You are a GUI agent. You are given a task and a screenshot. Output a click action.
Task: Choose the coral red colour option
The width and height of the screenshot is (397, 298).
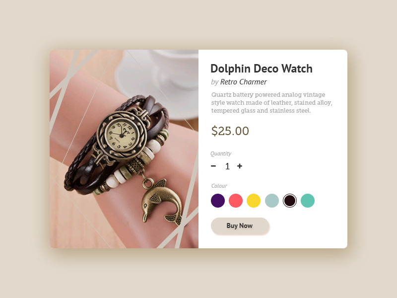coord(236,201)
